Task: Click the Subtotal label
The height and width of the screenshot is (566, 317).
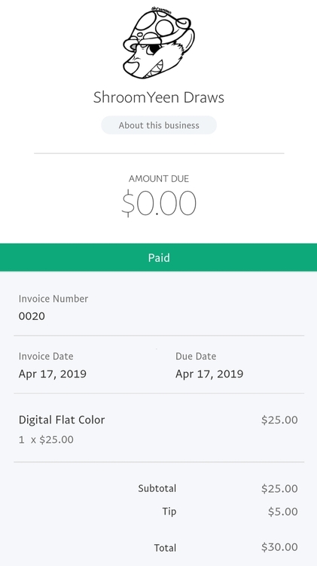Action: (157, 488)
